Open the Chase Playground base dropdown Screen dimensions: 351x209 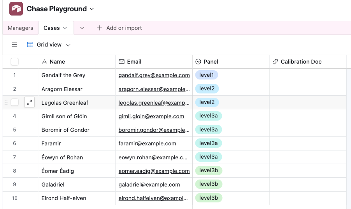coord(92,9)
